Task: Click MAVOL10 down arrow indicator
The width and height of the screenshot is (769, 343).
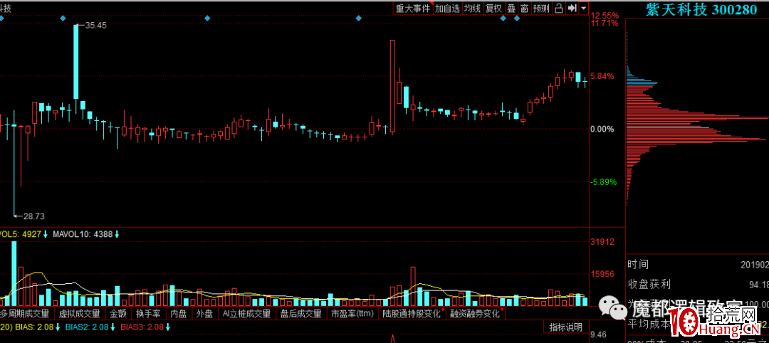Action: click(x=117, y=235)
